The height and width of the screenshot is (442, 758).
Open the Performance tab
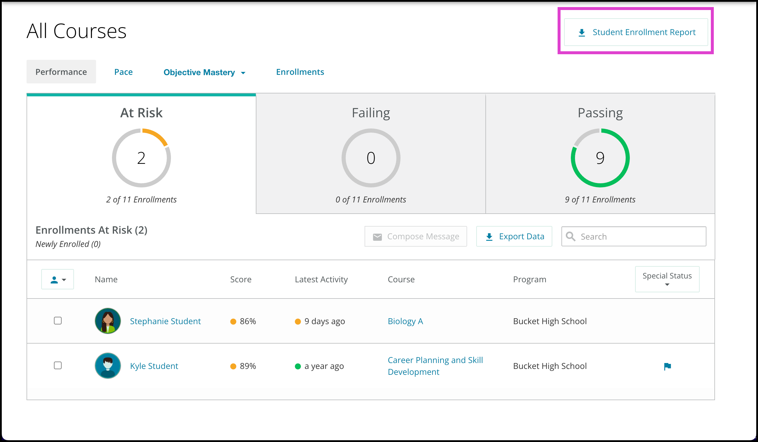point(61,72)
